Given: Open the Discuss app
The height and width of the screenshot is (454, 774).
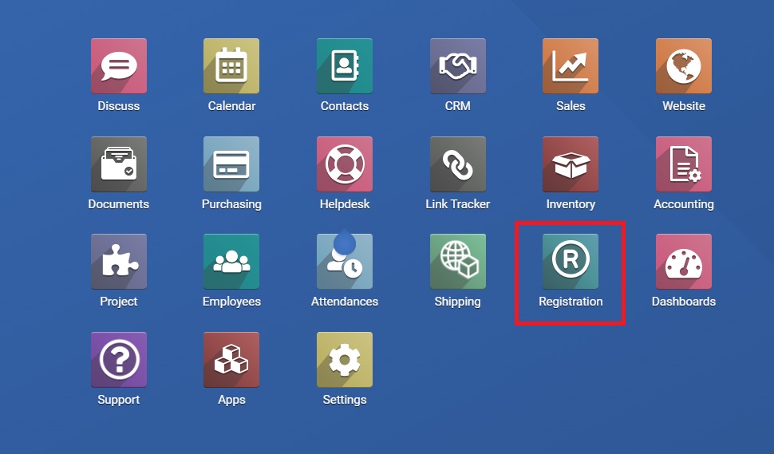Looking at the screenshot, I should [118, 66].
